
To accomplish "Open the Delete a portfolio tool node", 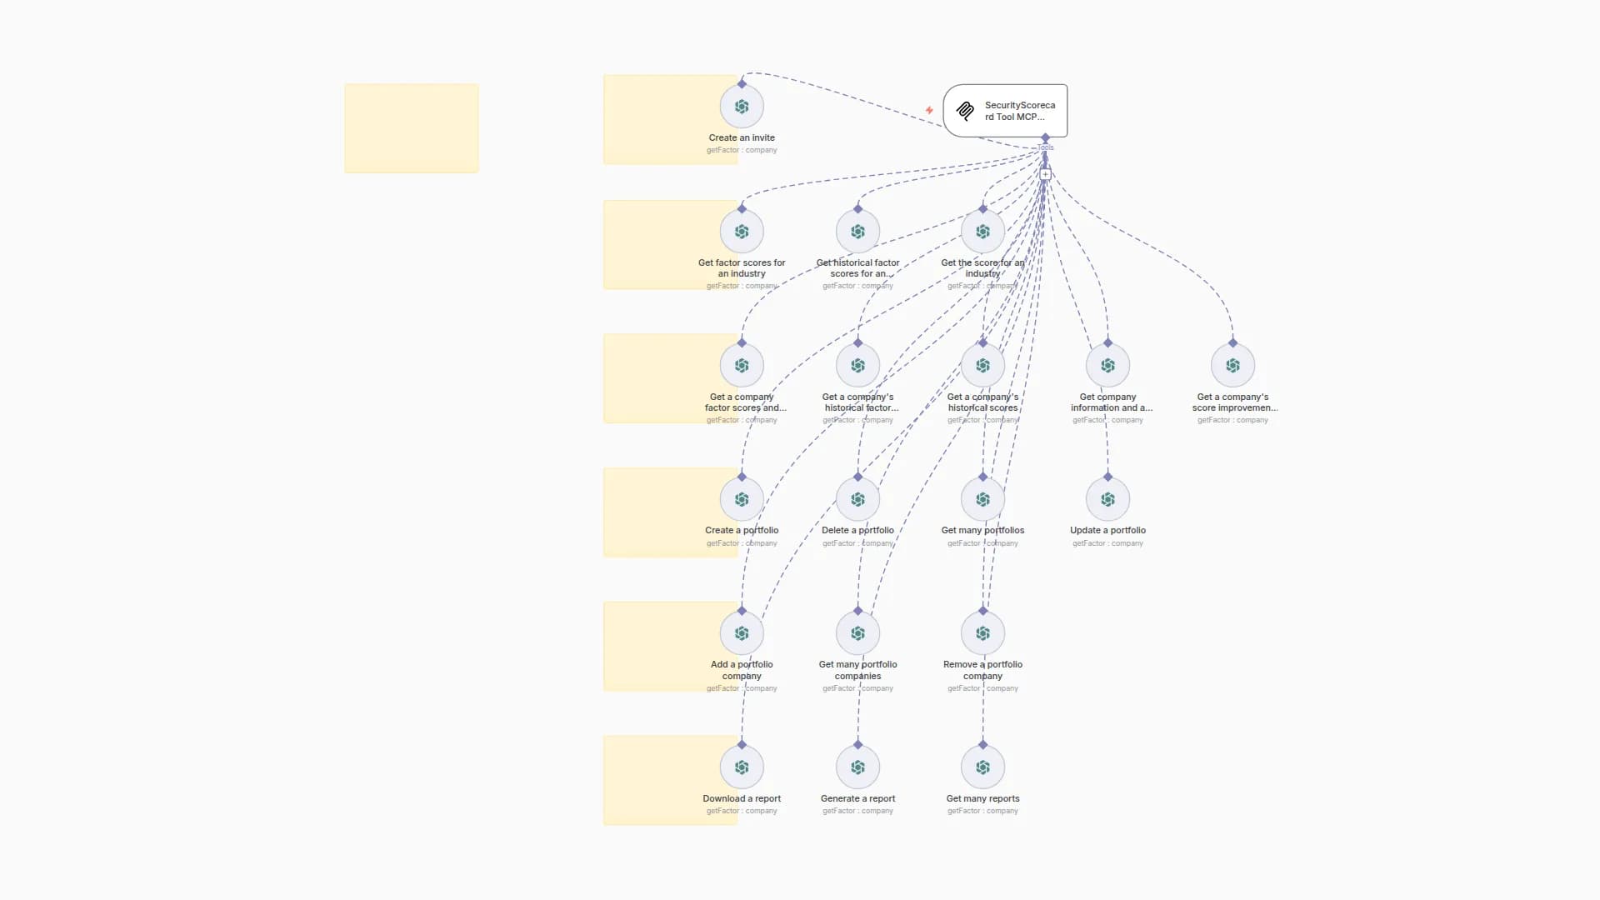I will 857,498.
